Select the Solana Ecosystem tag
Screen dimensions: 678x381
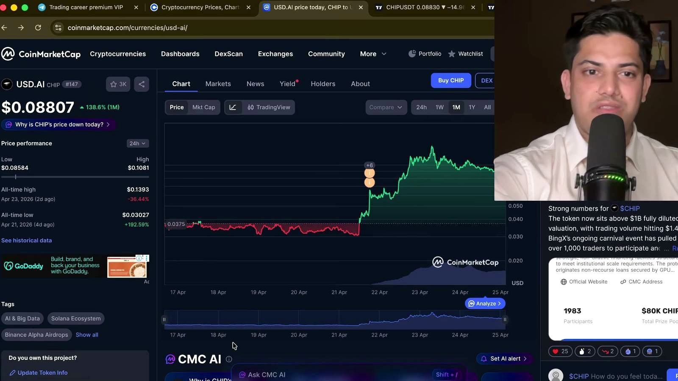tap(76, 318)
